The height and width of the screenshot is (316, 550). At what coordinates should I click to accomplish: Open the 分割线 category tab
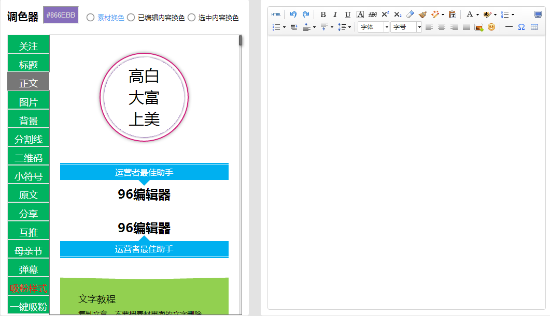(29, 137)
